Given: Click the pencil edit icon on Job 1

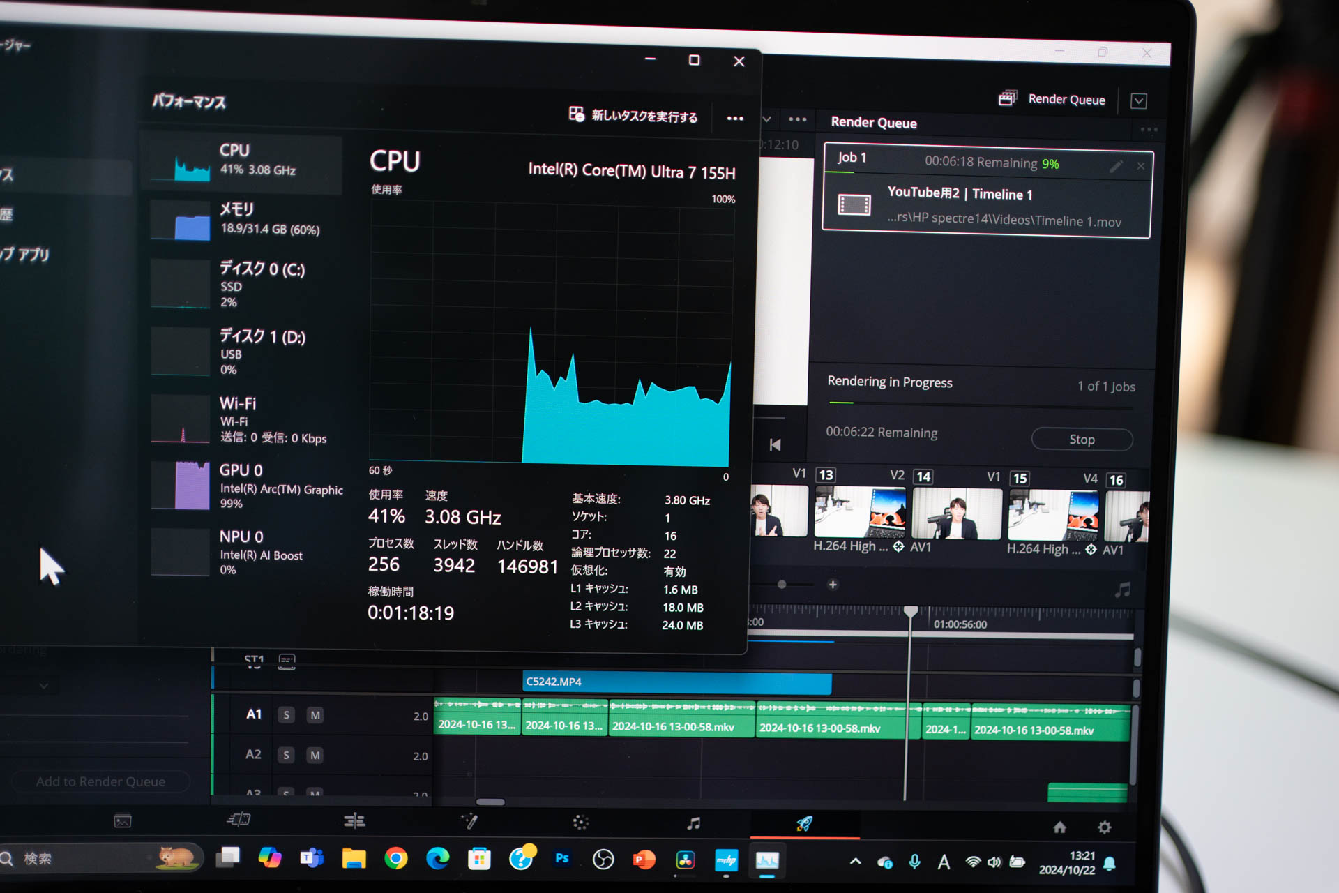Looking at the screenshot, I should tap(1117, 165).
